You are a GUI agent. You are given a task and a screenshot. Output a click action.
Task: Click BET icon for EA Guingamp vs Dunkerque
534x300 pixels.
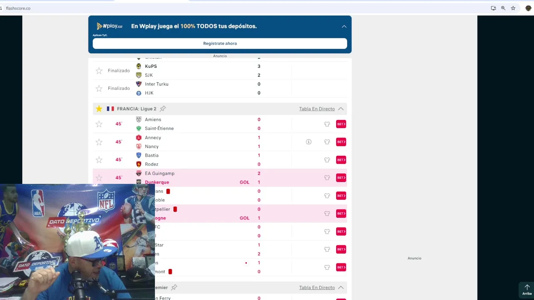(x=341, y=178)
